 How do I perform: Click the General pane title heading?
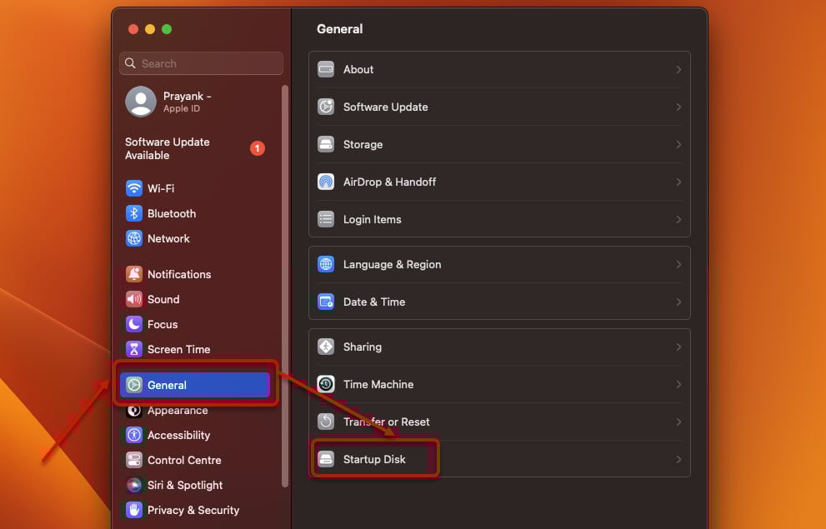click(x=340, y=29)
